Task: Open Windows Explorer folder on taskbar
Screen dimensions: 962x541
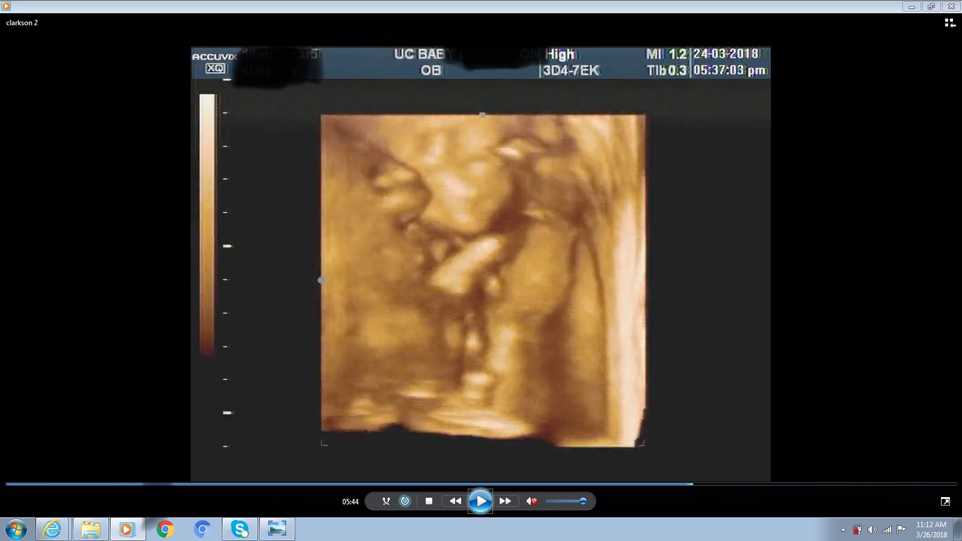Action: pos(90,529)
